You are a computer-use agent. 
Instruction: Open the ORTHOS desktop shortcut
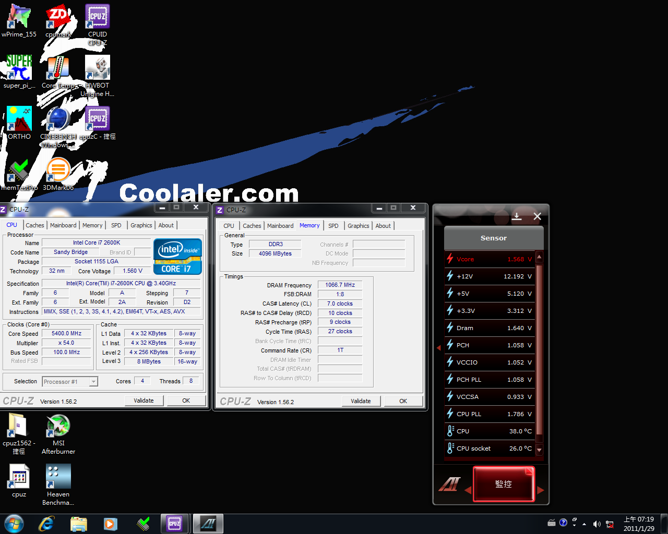click(19, 123)
